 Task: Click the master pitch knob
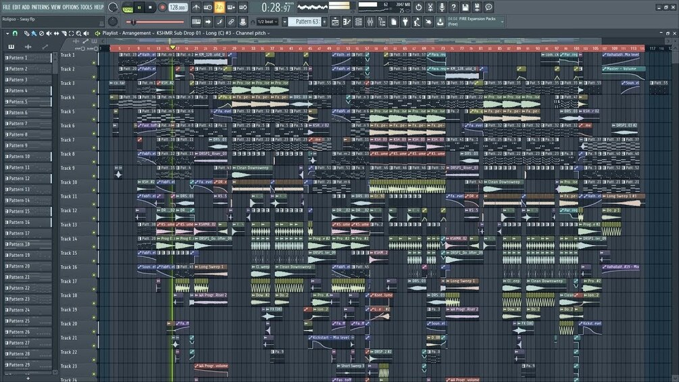pos(113,21)
